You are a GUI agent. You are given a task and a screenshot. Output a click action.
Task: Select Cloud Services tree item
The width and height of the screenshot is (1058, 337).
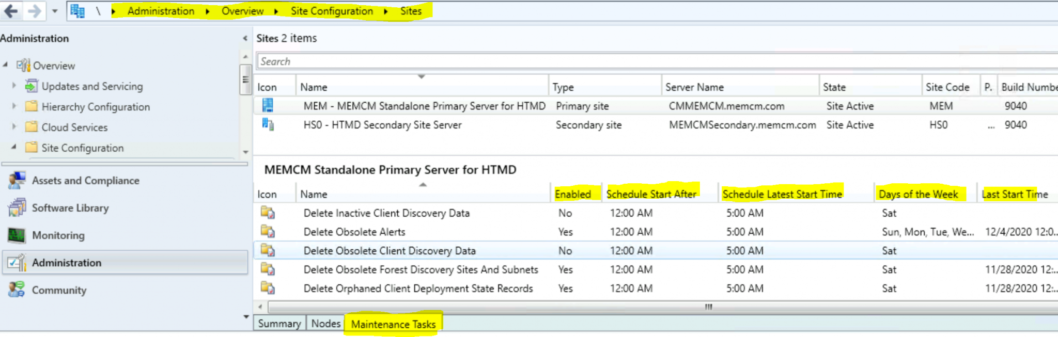click(74, 127)
